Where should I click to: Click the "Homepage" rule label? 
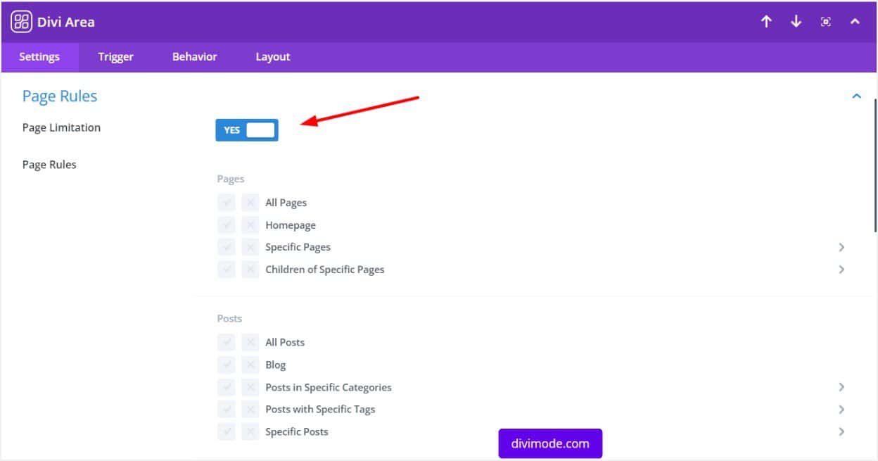click(291, 225)
